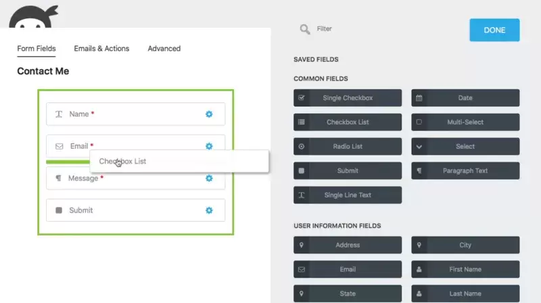This screenshot has height=303, width=541.
Task: Open the Advanced tab
Action: click(164, 49)
